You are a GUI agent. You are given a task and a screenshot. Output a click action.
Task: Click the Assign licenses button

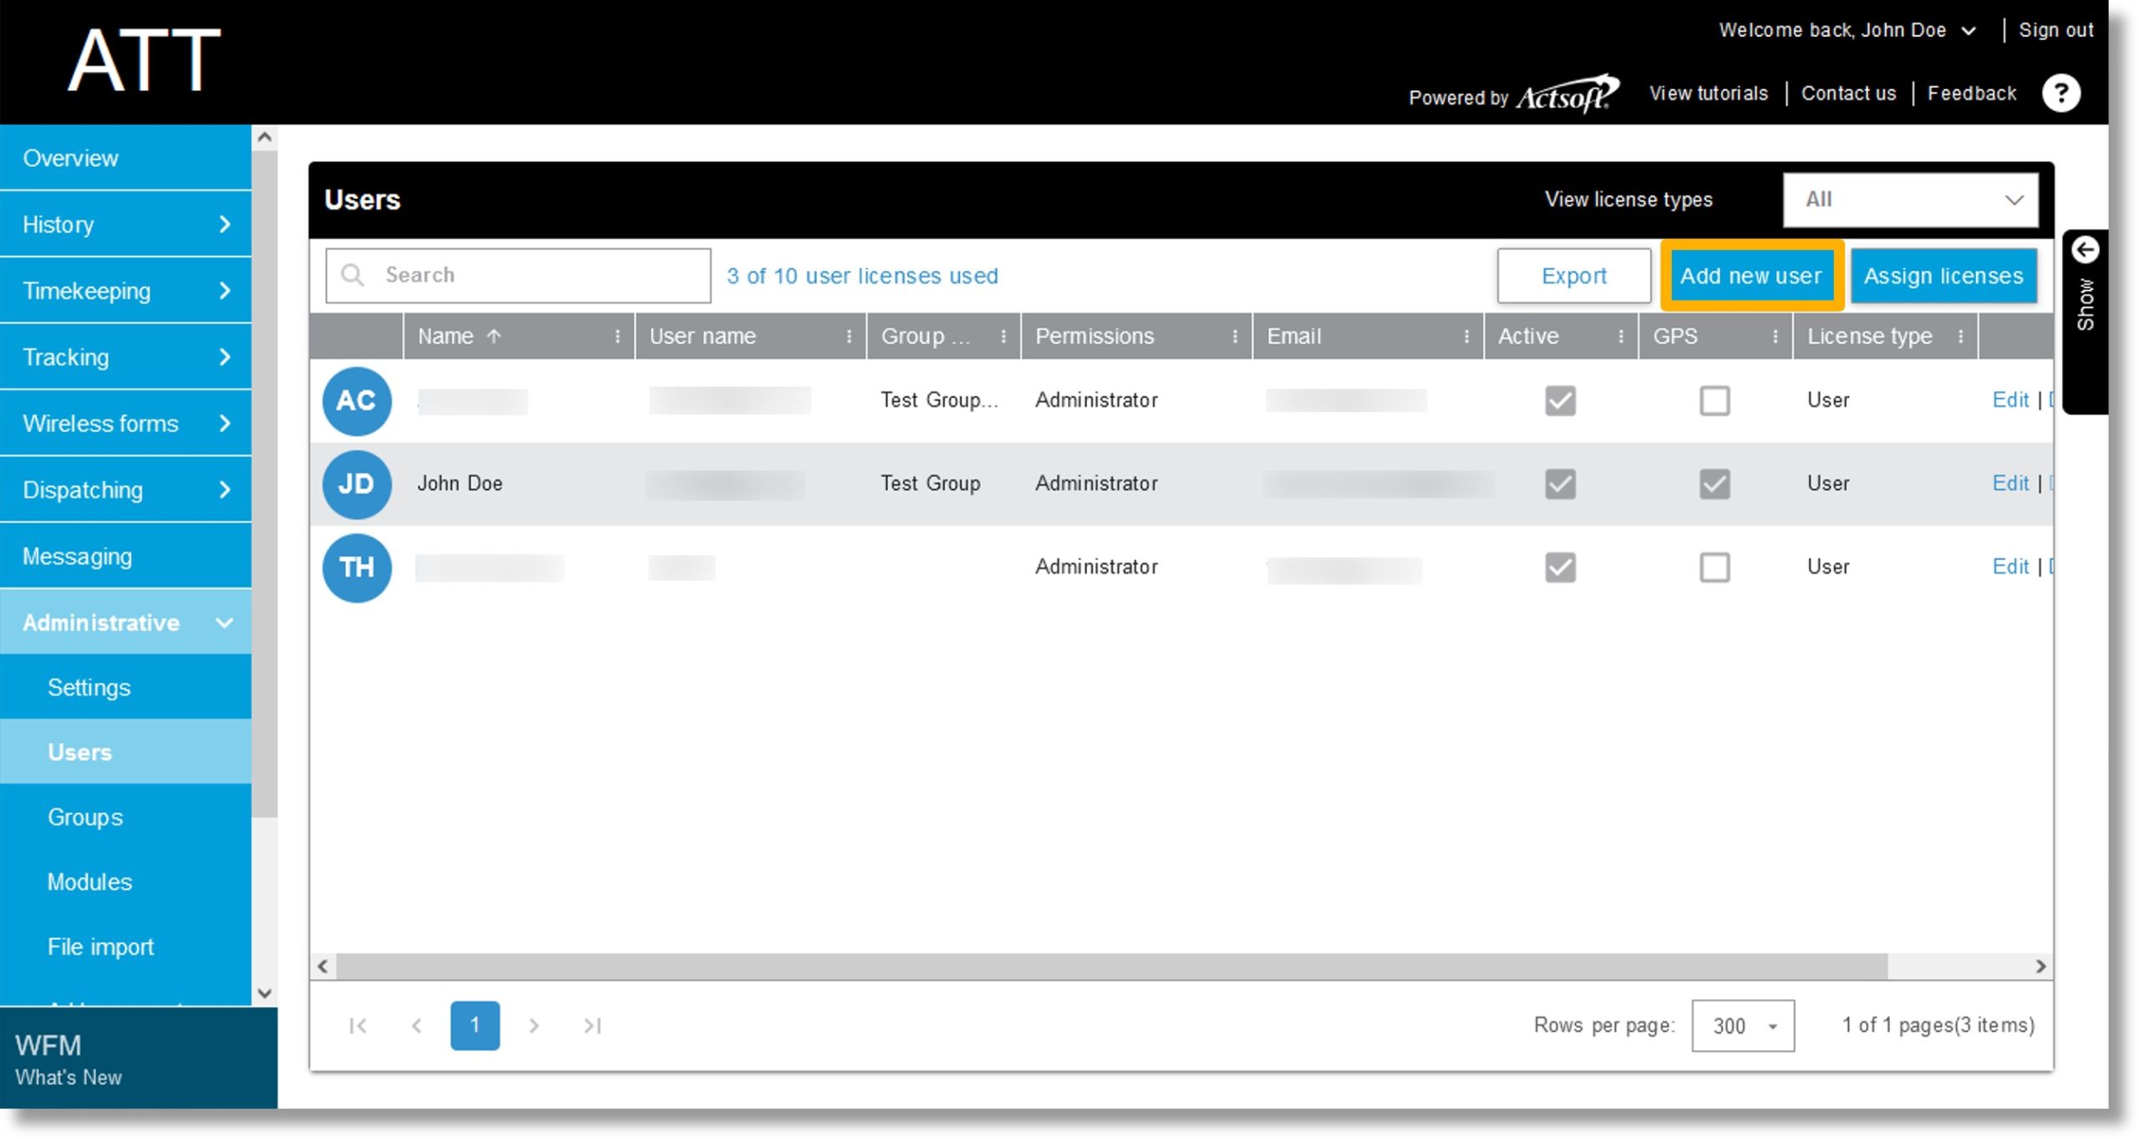pos(1945,276)
